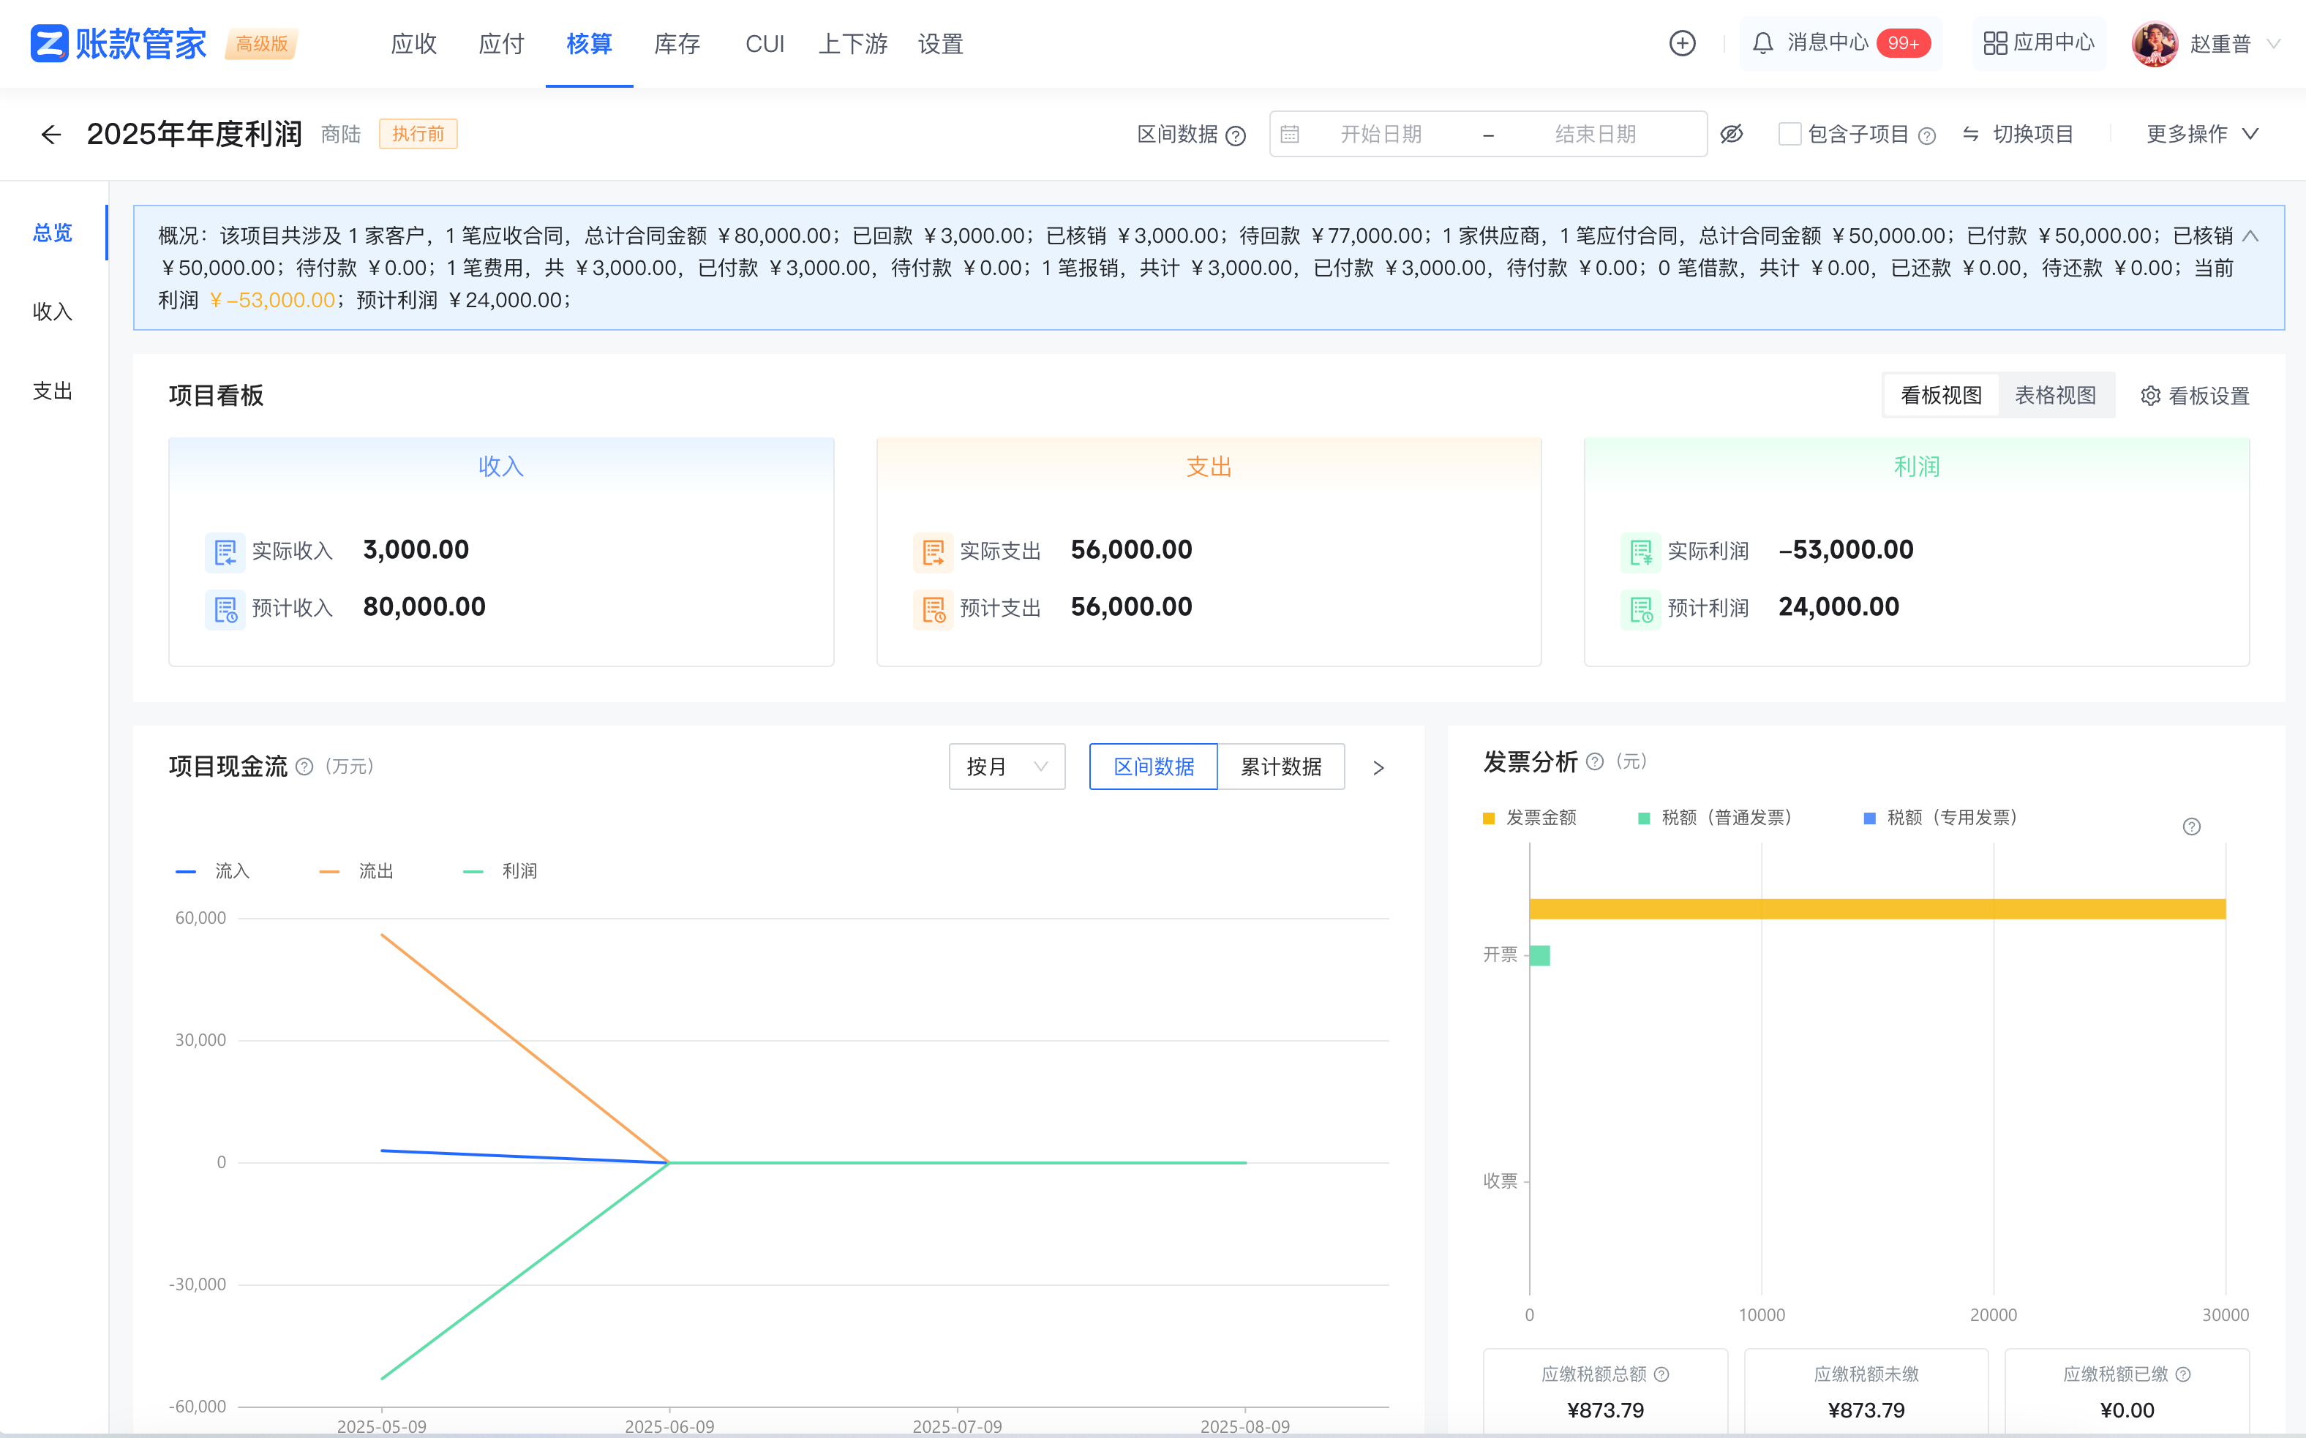Open the 核算 tab
2306x1438 pixels.
pos(589,44)
